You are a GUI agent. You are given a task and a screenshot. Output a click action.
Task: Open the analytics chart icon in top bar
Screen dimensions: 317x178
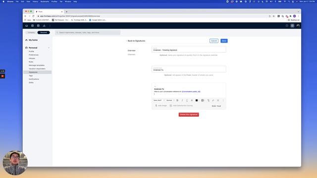point(44,26)
